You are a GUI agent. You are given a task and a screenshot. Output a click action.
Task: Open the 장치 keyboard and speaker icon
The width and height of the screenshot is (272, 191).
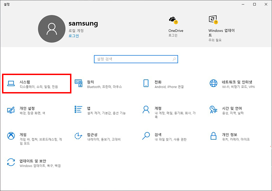(79, 83)
